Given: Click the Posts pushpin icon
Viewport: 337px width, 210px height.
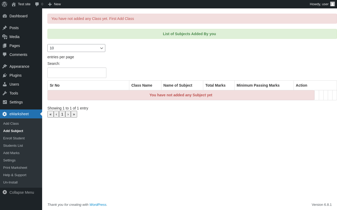Looking at the screenshot, I should pyautogui.click(x=5, y=28).
